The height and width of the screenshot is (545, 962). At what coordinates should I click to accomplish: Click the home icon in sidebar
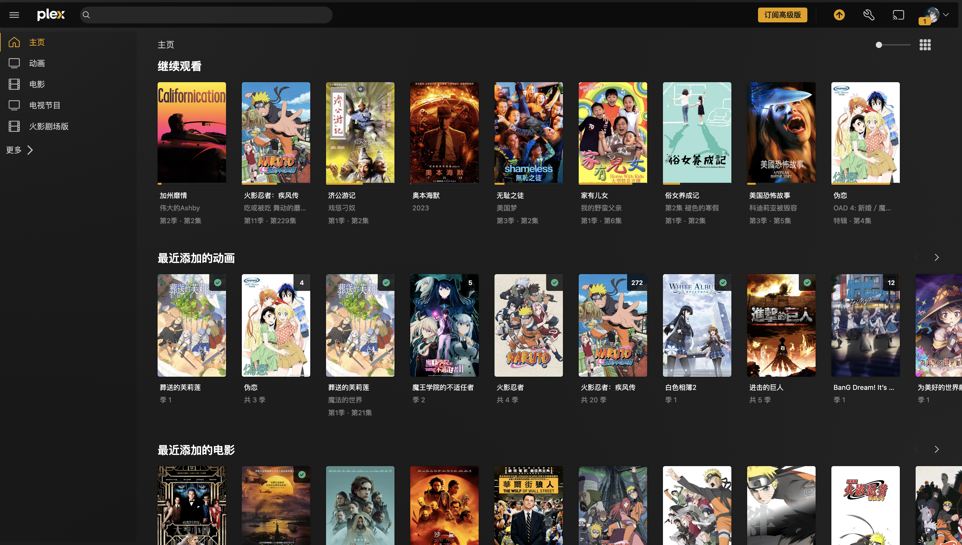14,42
